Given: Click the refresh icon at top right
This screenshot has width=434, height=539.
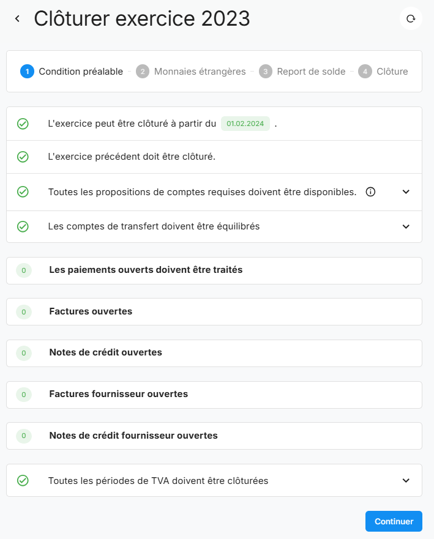Looking at the screenshot, I should point(411,18).
